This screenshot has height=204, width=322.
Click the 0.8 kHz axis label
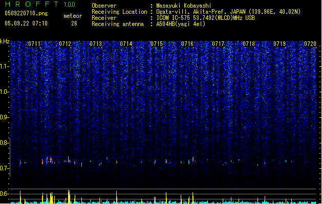click(5, 143)
